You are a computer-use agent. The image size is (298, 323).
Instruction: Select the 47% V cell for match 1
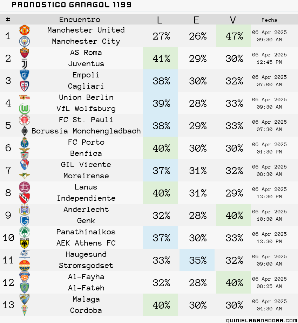coord(233,36)
